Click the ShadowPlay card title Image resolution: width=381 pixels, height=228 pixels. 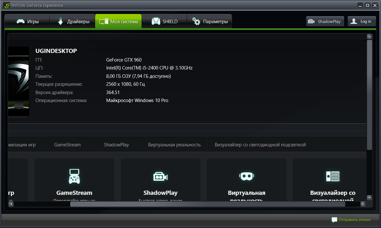[x=161, y=193]
